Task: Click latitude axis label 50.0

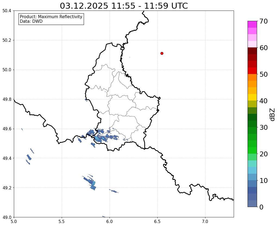Action: coord(7,70)
